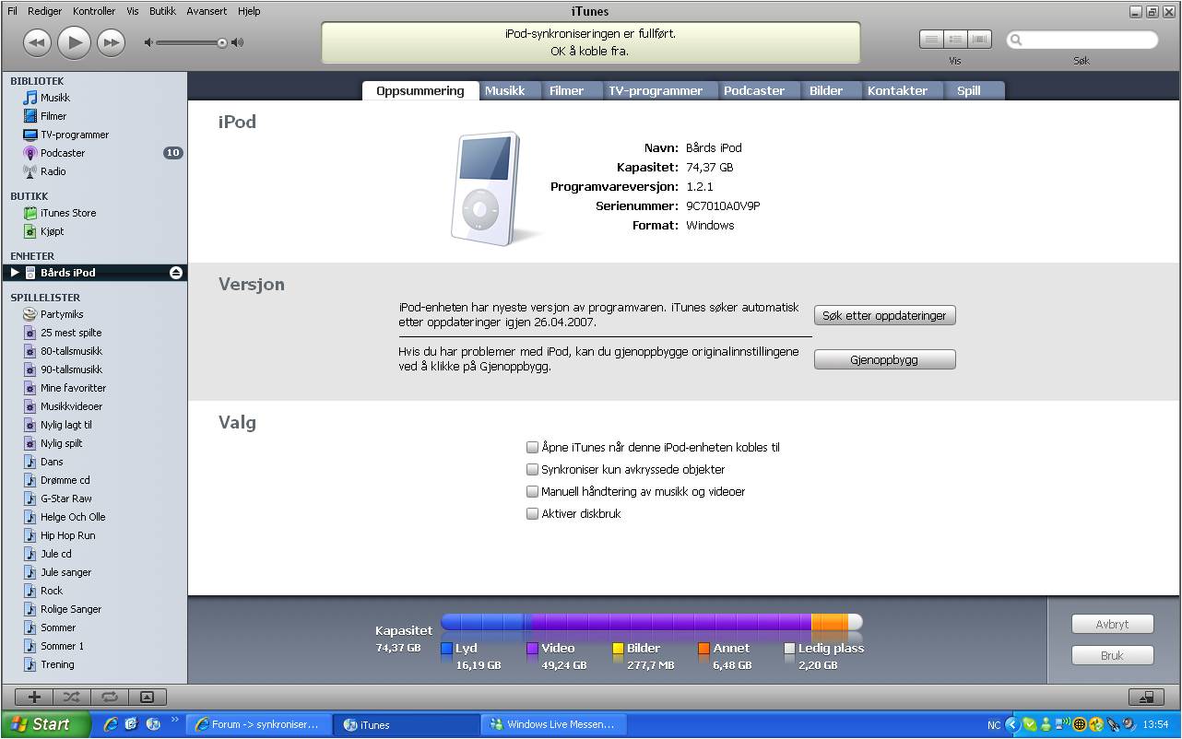This screenshot has width=1182, height=739.
Task: Skip to the next track
Action: [111, 41]
